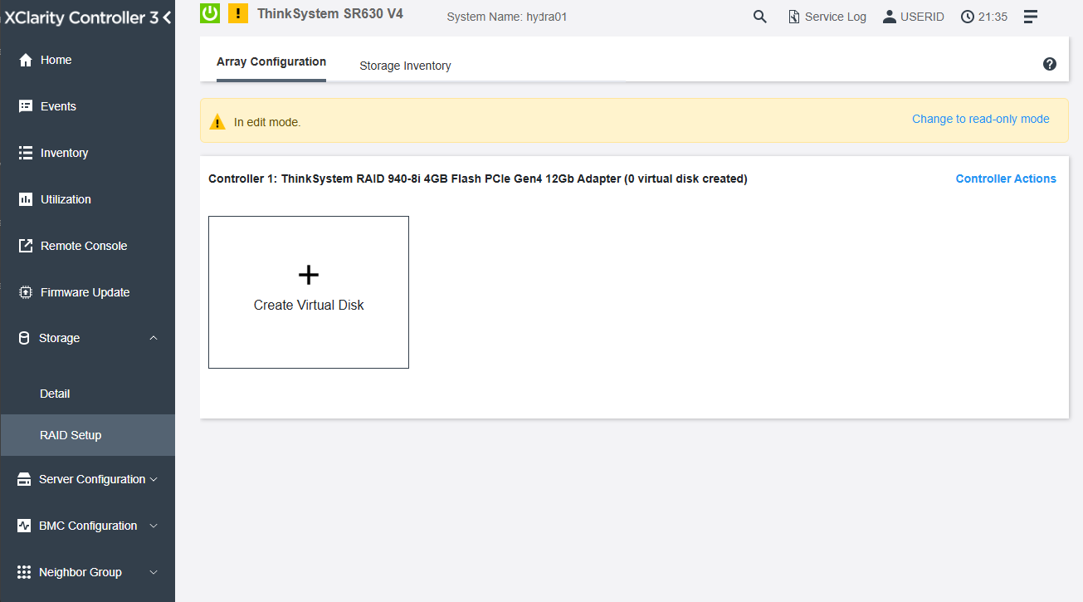Select the Array Configuration tab

271,61
